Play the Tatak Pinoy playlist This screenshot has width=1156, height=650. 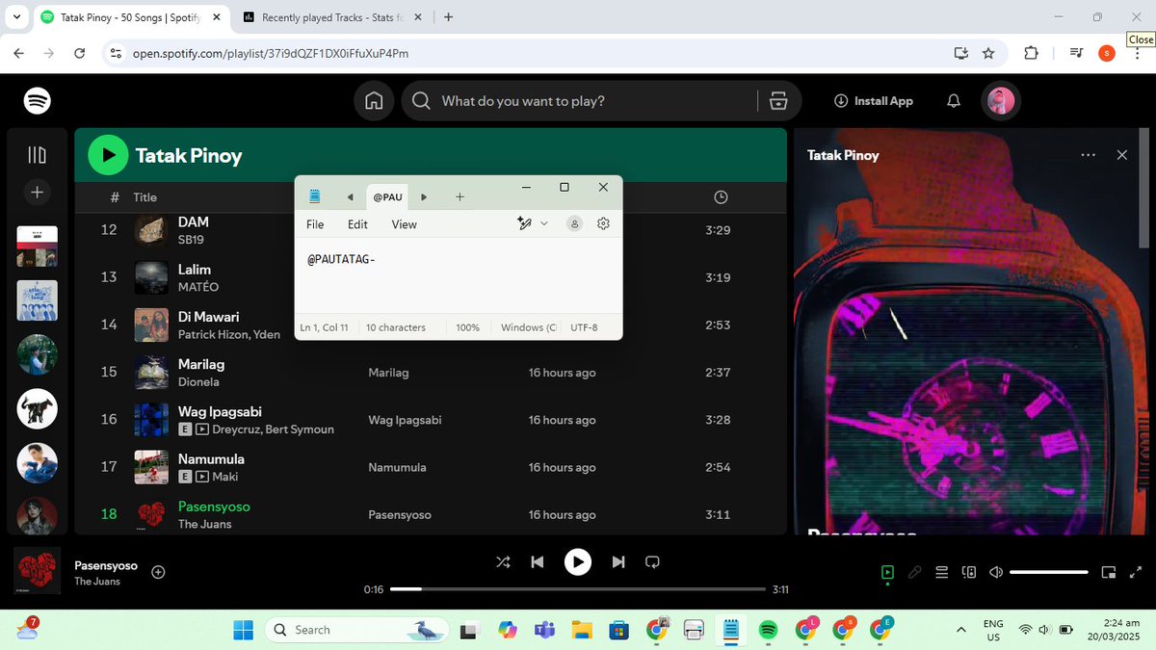click(108, 155)
